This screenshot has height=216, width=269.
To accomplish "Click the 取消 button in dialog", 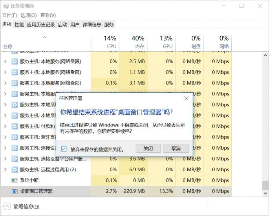I will pos(176,148).
